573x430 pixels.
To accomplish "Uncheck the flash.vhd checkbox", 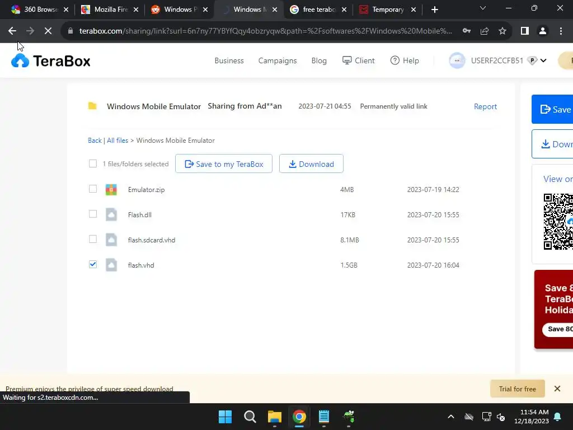I will [x=93, y=264].
